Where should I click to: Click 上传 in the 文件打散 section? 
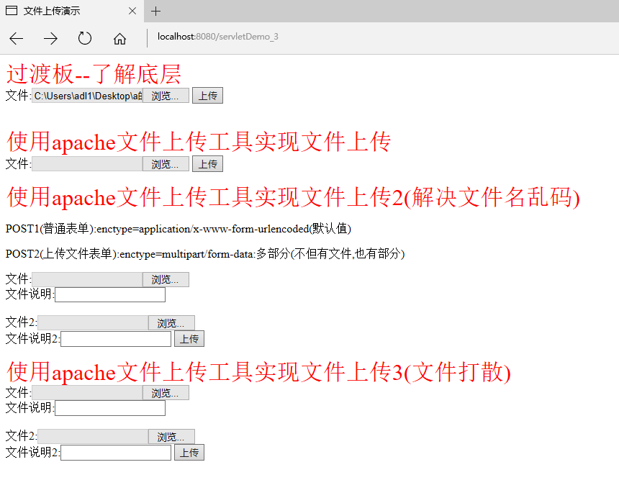coord(189,452)
